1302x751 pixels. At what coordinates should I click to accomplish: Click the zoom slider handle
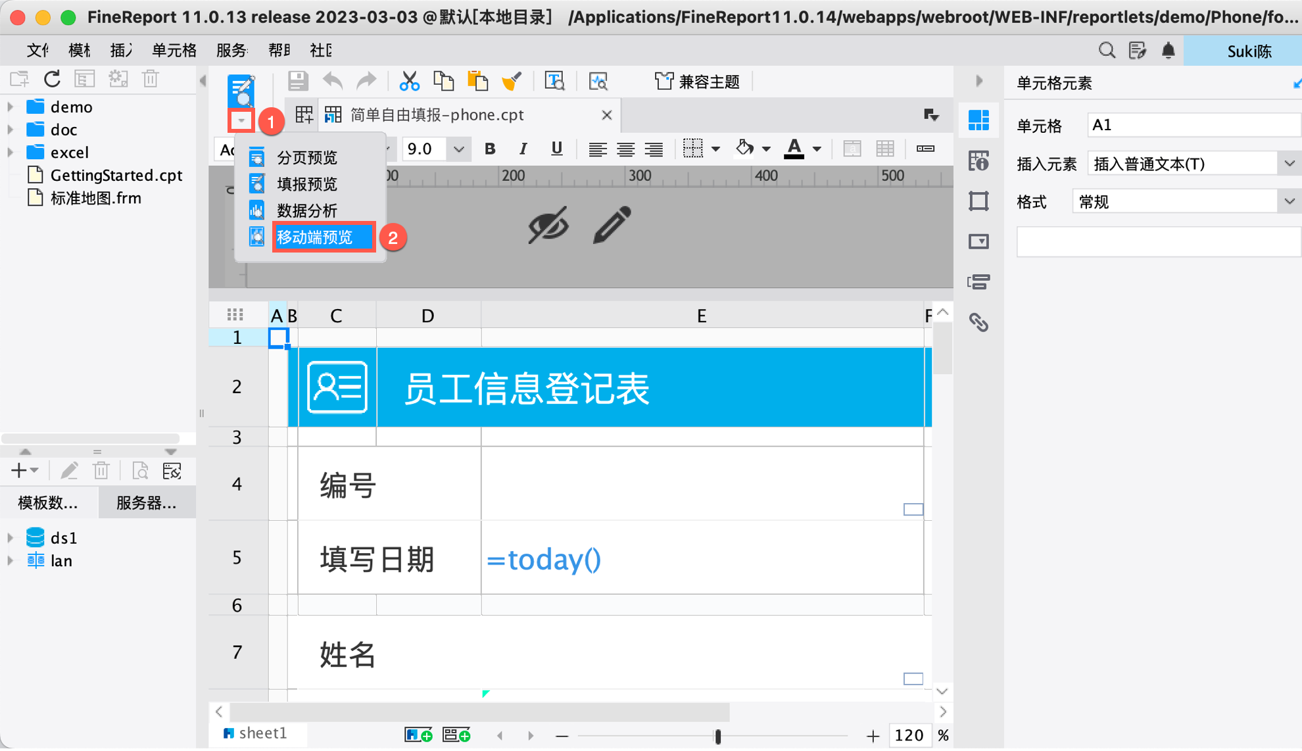click(717, 736)
